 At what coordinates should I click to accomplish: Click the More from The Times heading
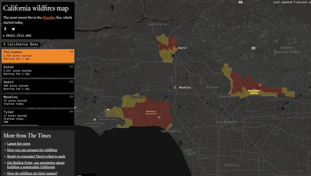[27, 136]
